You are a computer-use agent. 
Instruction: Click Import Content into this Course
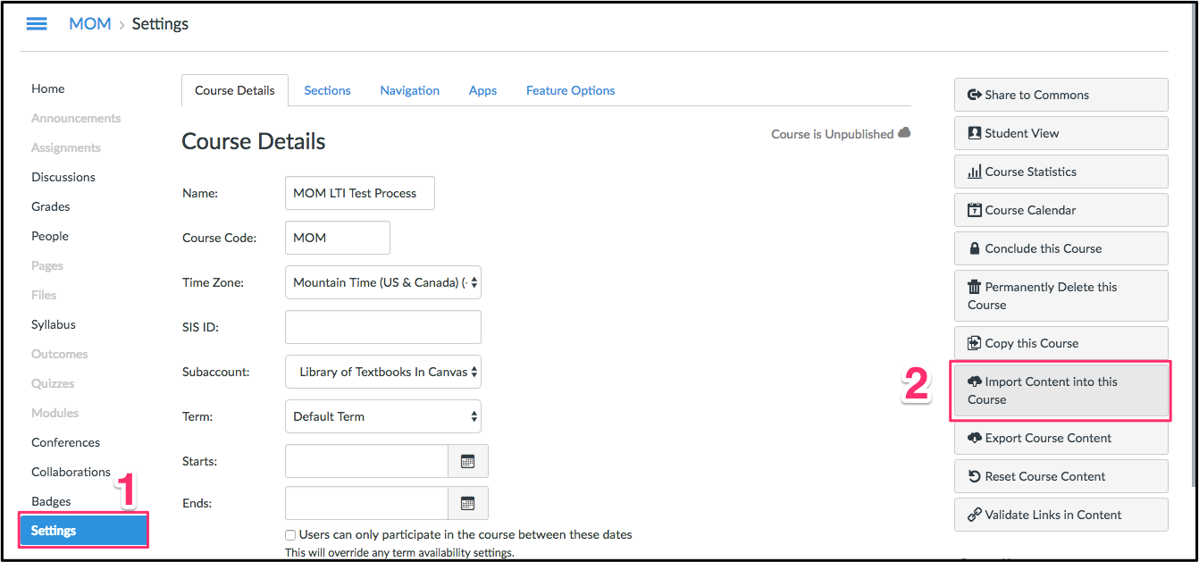(x=1060, y=390)
